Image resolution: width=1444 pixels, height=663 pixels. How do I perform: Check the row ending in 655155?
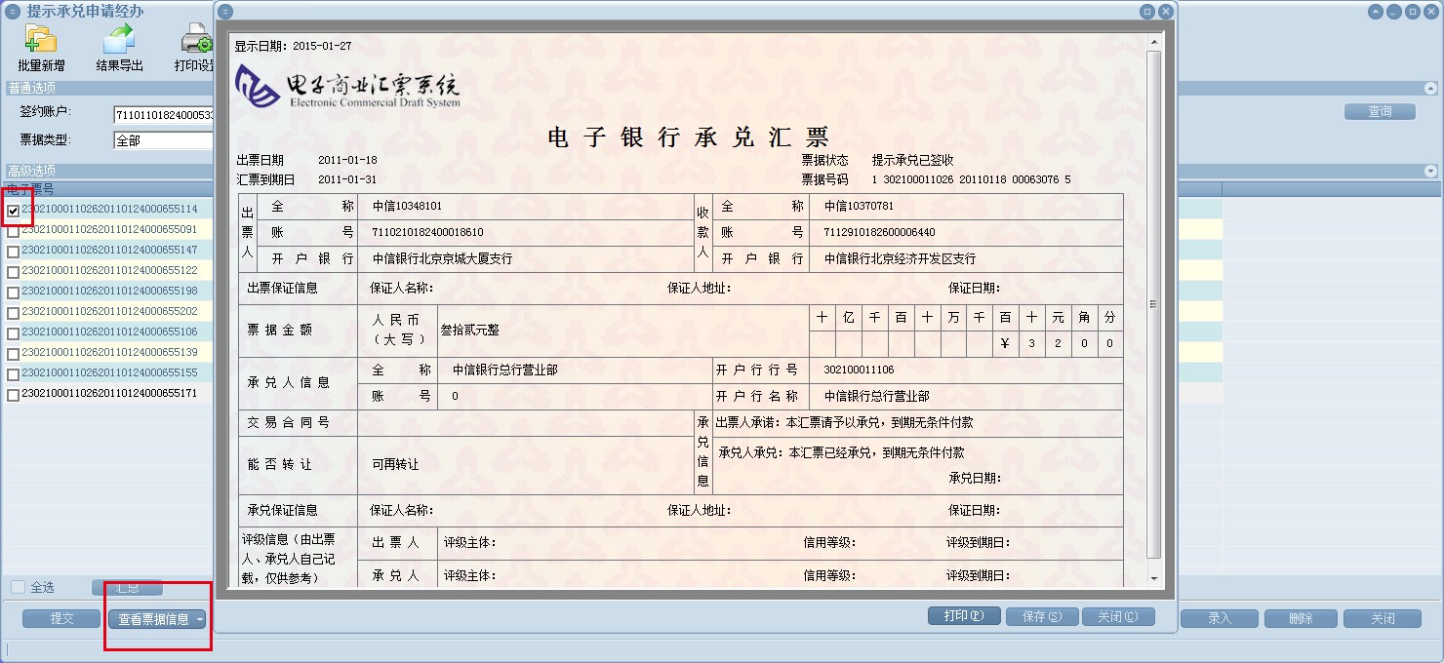click(13, 374)
